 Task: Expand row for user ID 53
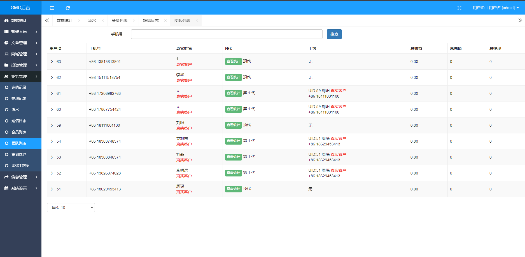[52, 157]
